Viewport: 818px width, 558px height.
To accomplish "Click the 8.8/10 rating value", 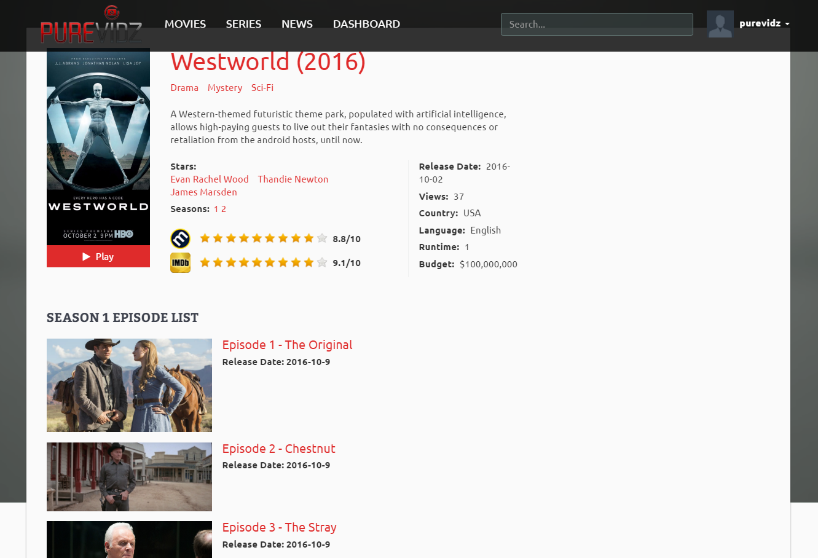I will 347,239.
